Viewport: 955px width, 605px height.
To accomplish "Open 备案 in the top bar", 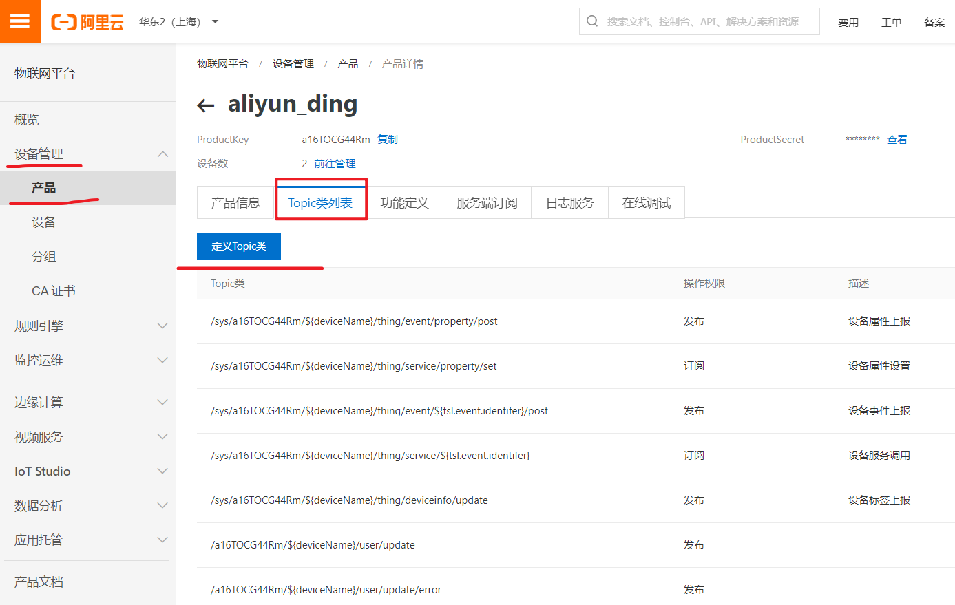I will (934, 22).
